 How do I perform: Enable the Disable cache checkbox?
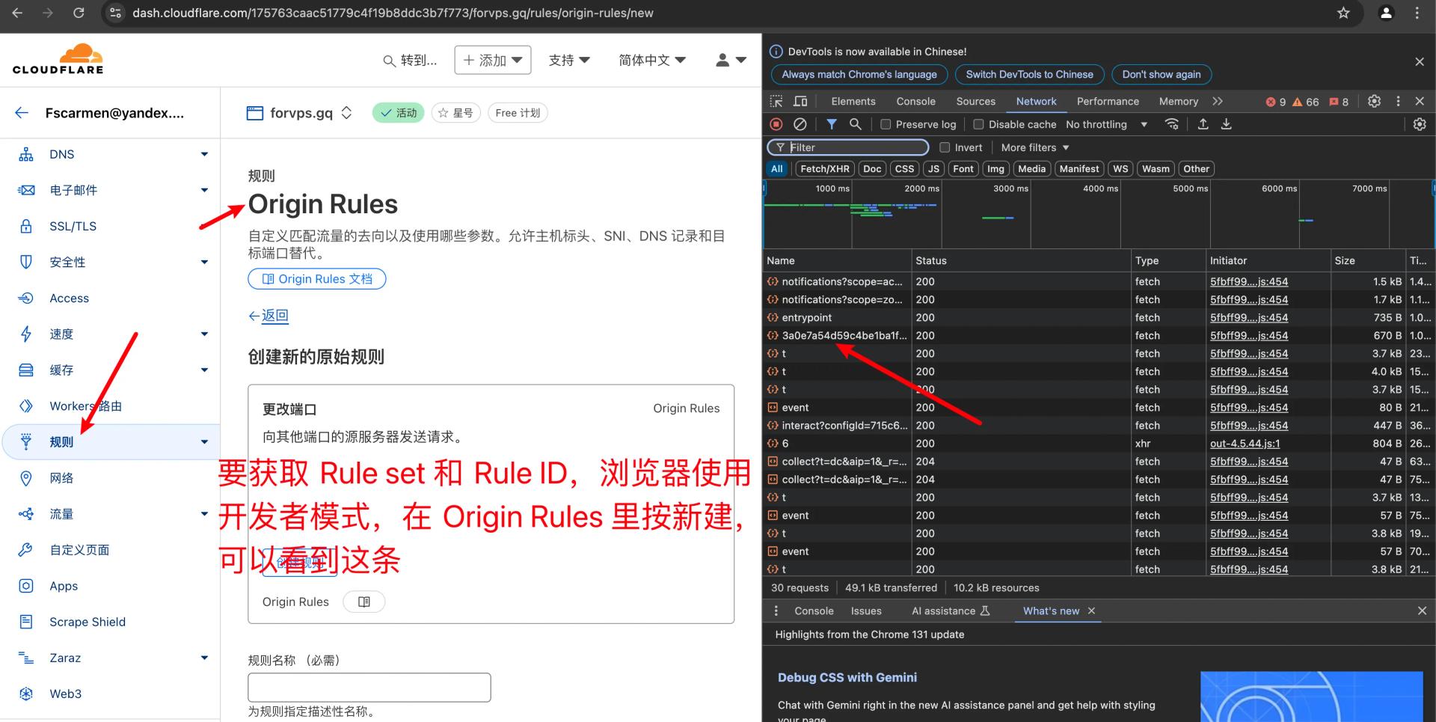click(x=978, y=124)
